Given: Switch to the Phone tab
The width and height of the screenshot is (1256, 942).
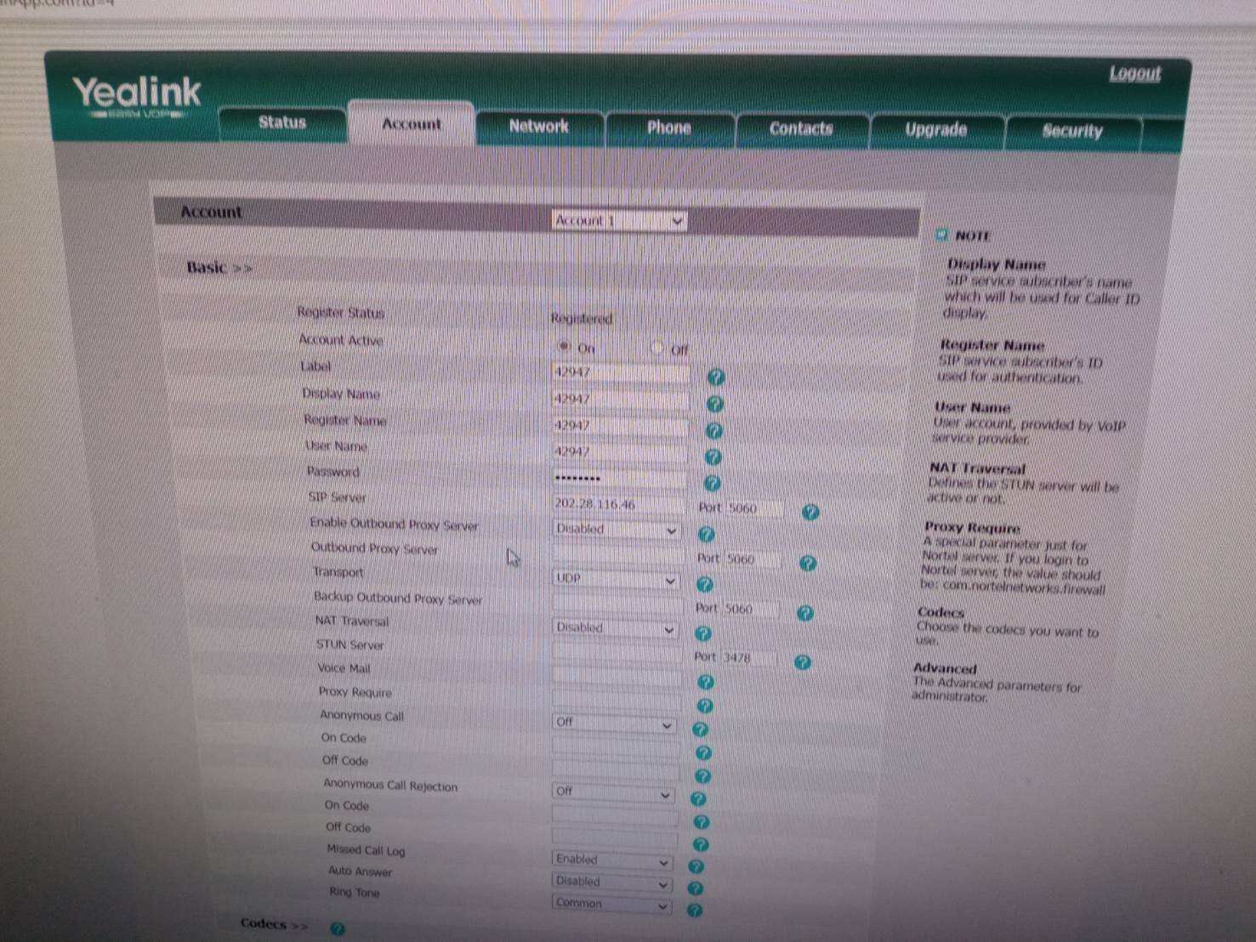Looking at the screenshot, I should click(669, 128).
